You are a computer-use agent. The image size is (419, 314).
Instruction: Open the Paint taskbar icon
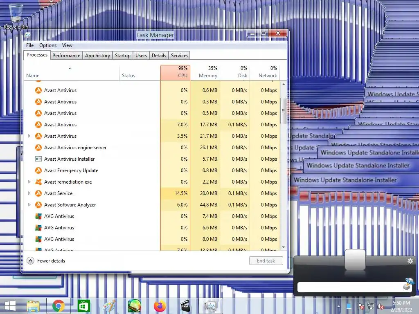109,306
